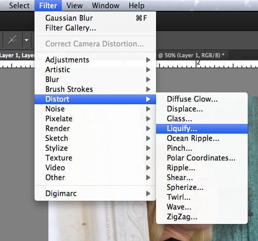Open the Select menu
Viewport: 258px width, 241px height.
(19, 6)
